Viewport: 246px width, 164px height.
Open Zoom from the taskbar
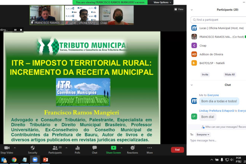pos(35,160)
